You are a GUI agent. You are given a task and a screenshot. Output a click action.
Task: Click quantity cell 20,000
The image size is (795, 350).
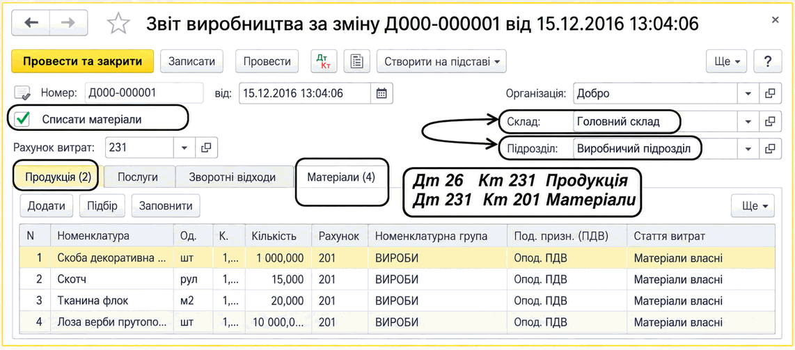pyautogui.click(x=278, y=301)
